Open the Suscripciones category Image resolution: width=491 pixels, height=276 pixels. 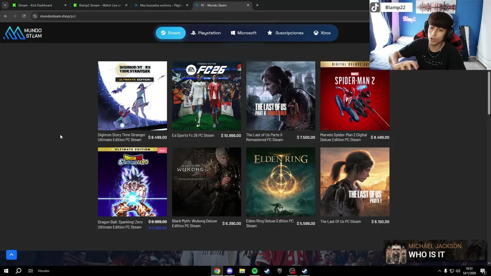pyautogui.click(x=285, y=33)
